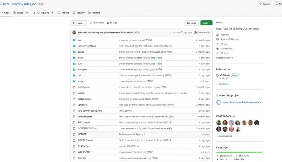The height and width of the screenshot is (162, 282).
Task: Open the Insights tab
Action: pyautogui.click(x=94, y=13)
